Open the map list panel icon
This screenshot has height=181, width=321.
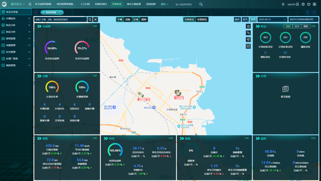click(248, 26)
